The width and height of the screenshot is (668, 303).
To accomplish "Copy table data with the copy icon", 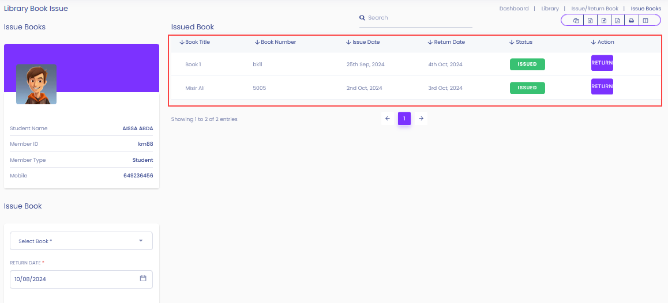I will [x=576, y=20].
